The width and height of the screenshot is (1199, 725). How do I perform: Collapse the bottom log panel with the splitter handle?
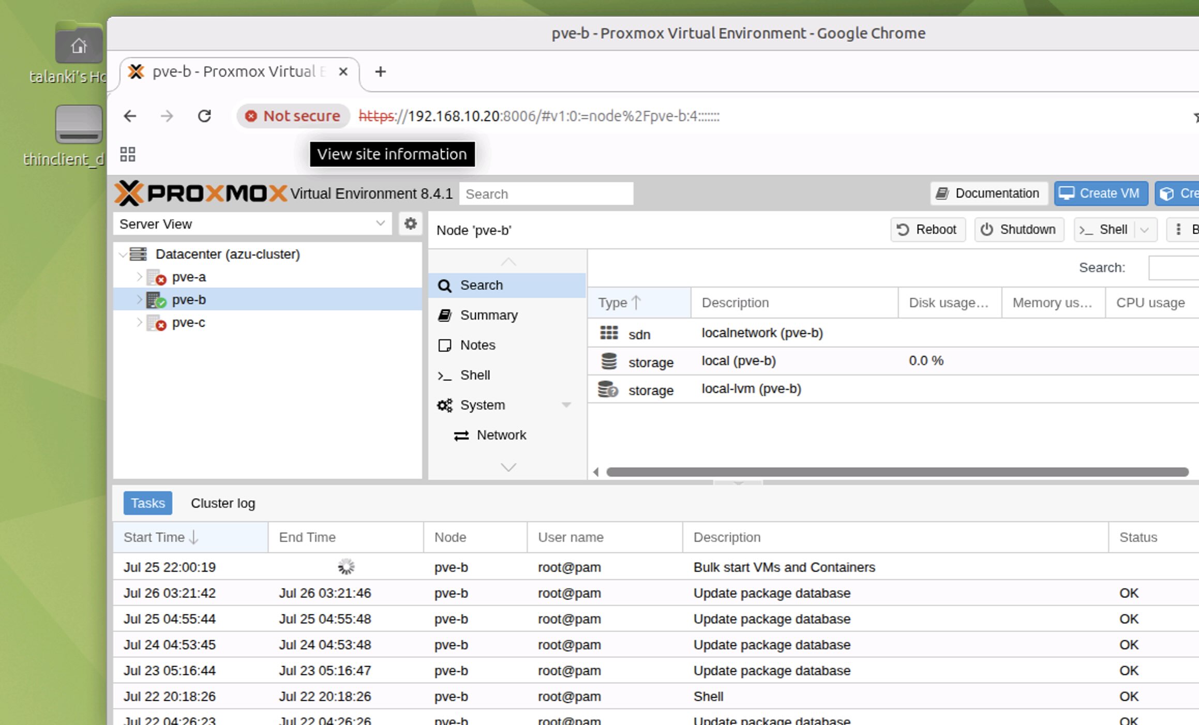(x=738, y=482)
